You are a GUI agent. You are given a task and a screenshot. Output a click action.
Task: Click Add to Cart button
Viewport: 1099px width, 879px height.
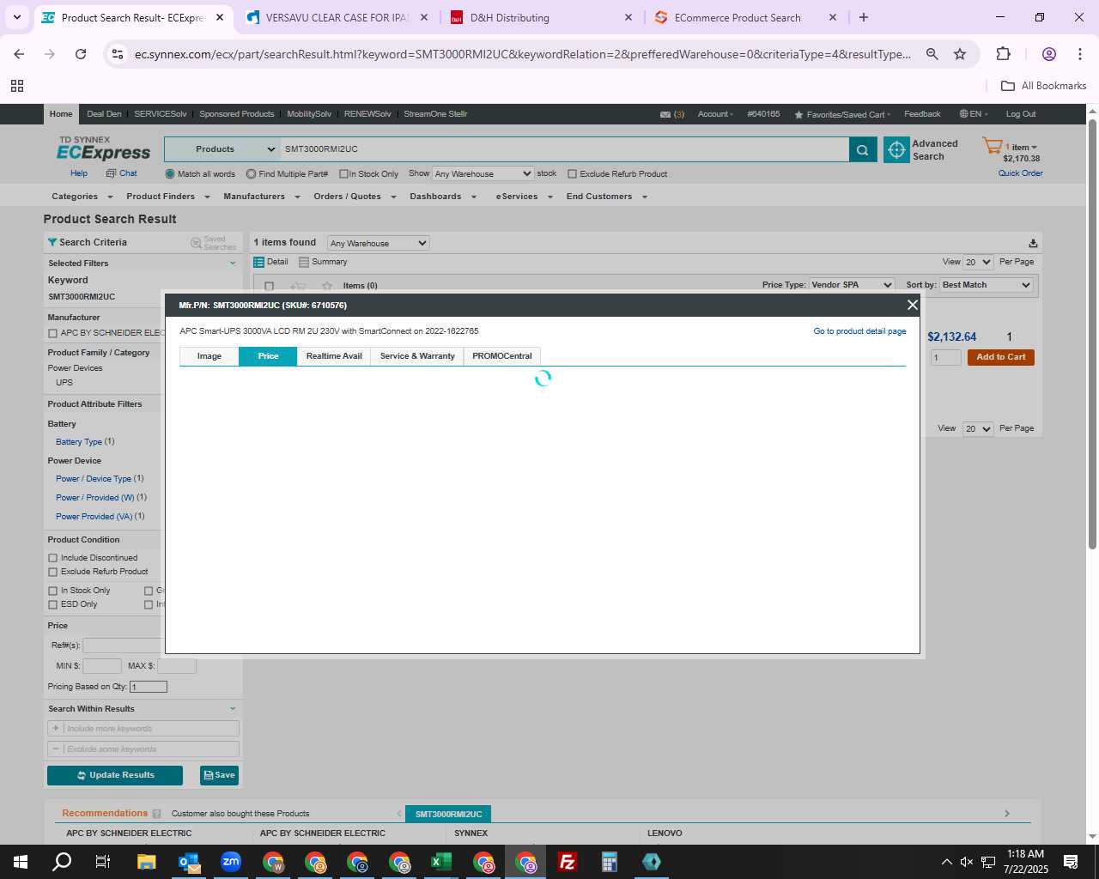1001,357
